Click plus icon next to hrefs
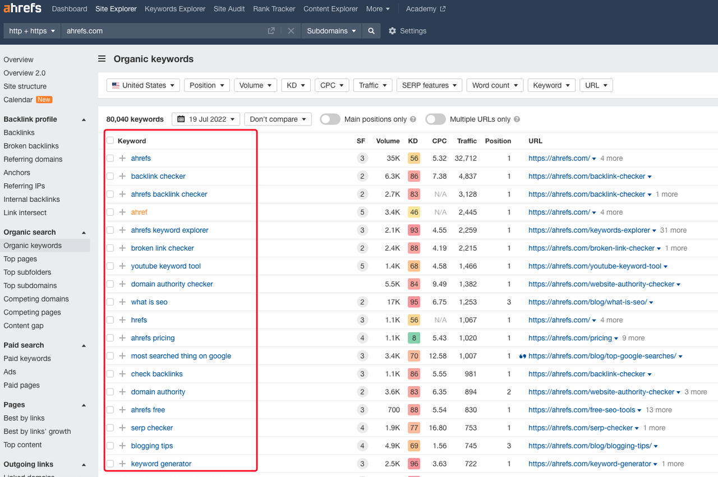The width and height of the screenshot is (718, 477). [x=122, y=319]
